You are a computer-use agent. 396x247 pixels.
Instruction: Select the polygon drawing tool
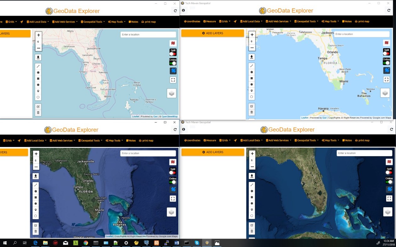tap(38, 72)
